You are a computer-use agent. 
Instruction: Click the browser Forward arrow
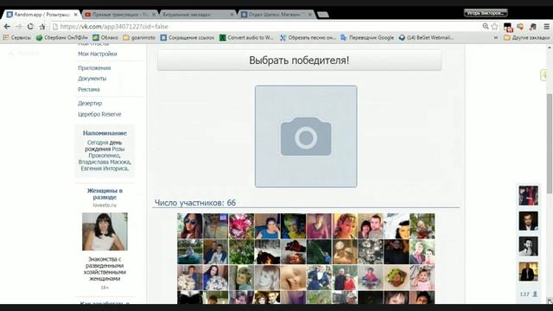(18, 27)
